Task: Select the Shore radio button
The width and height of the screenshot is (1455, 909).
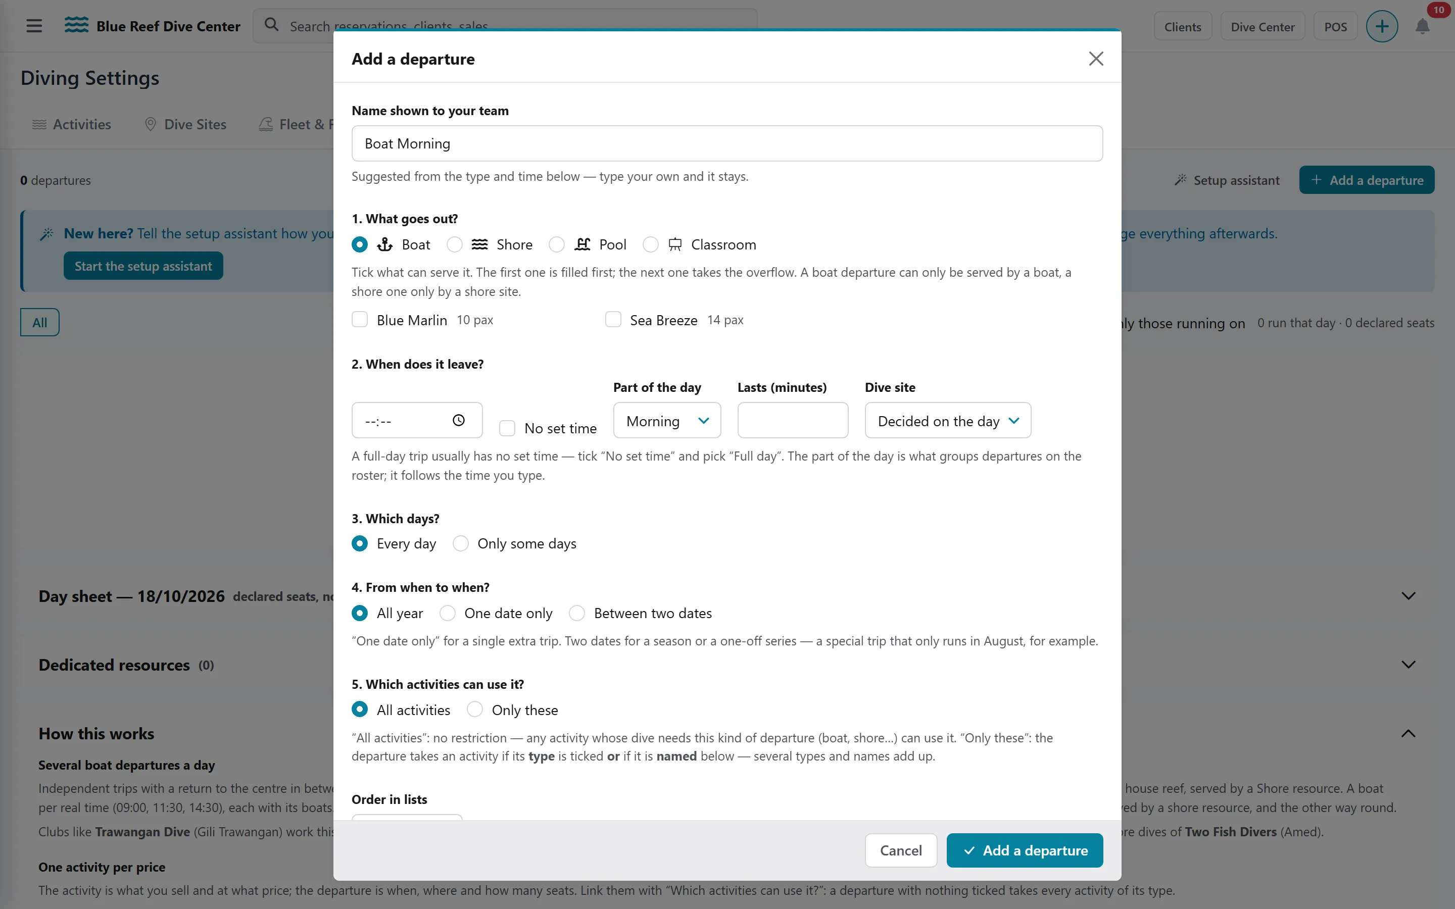Action: point(455,245)
